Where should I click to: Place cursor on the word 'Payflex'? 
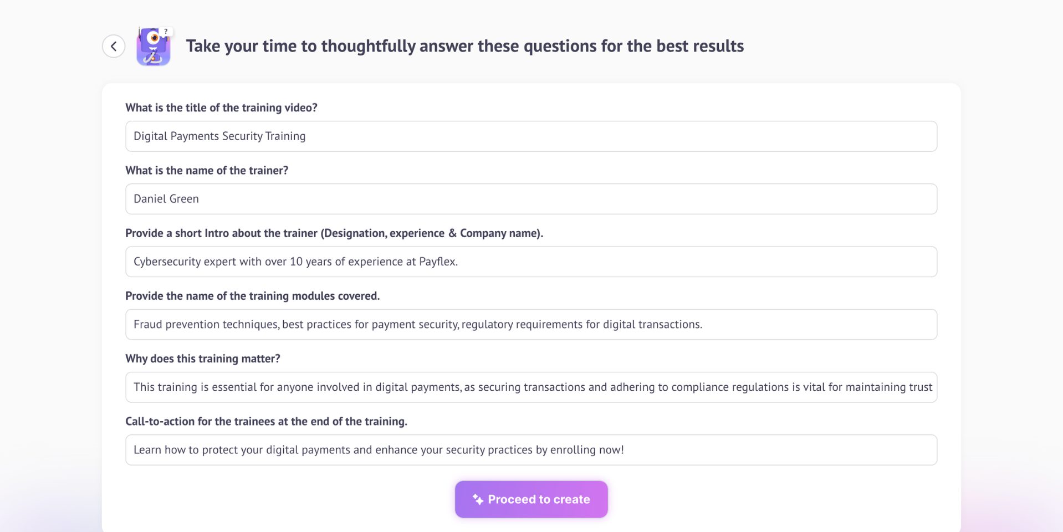point(437,262)
